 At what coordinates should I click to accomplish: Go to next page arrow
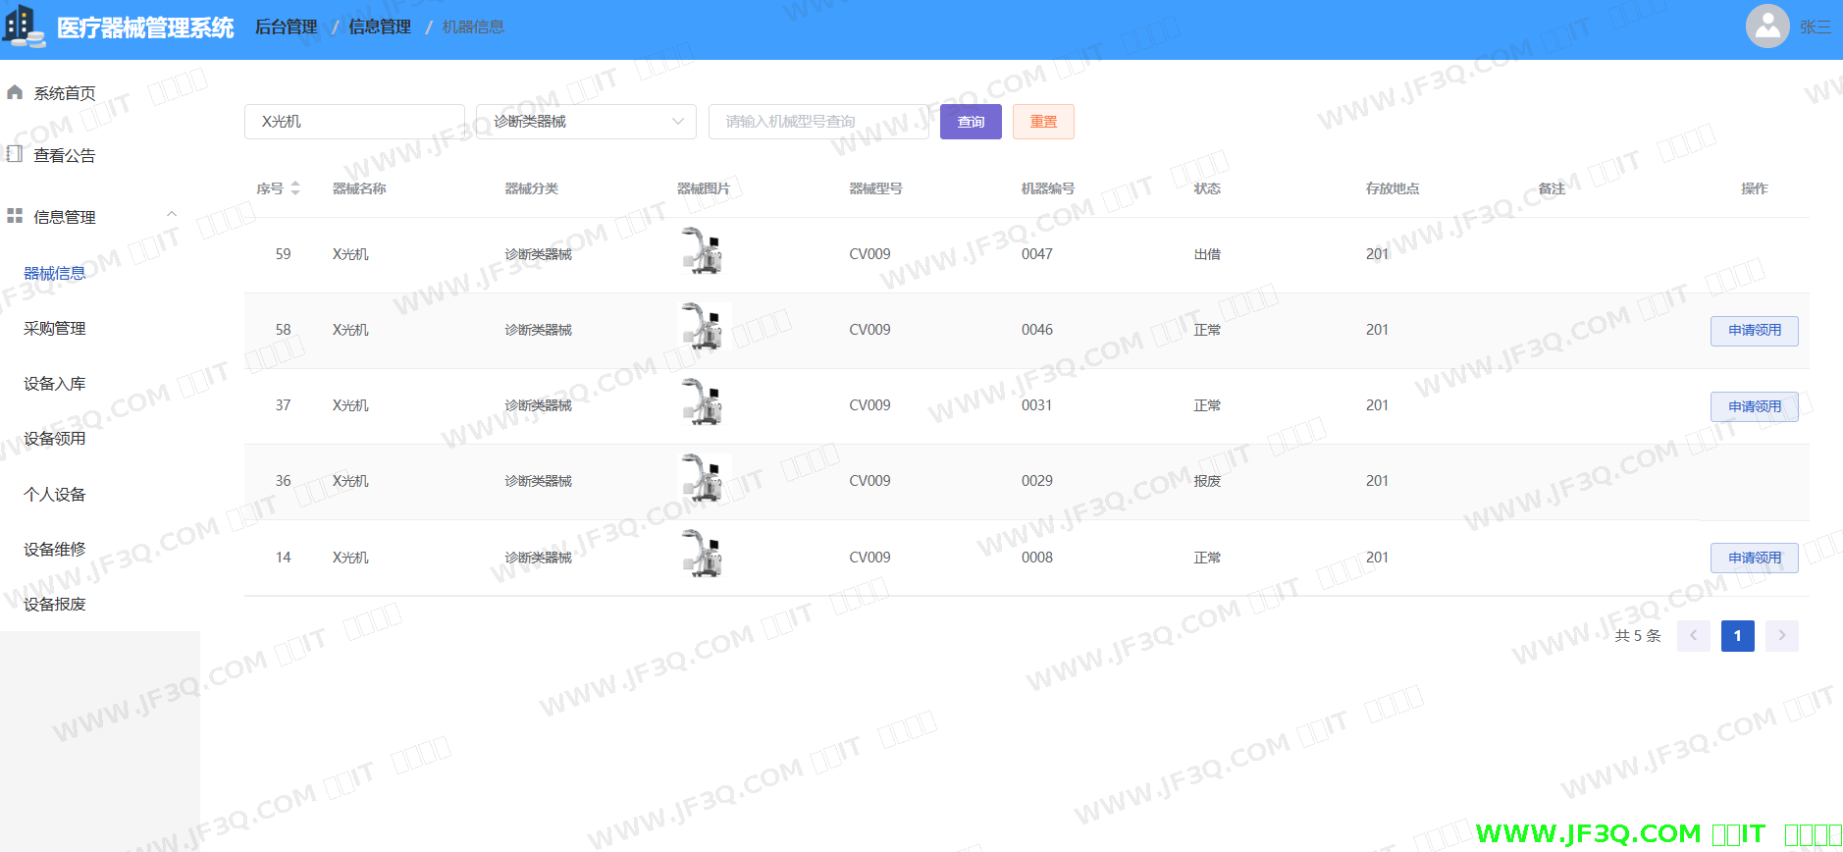pyautogui.click(x=1781, y=636)
